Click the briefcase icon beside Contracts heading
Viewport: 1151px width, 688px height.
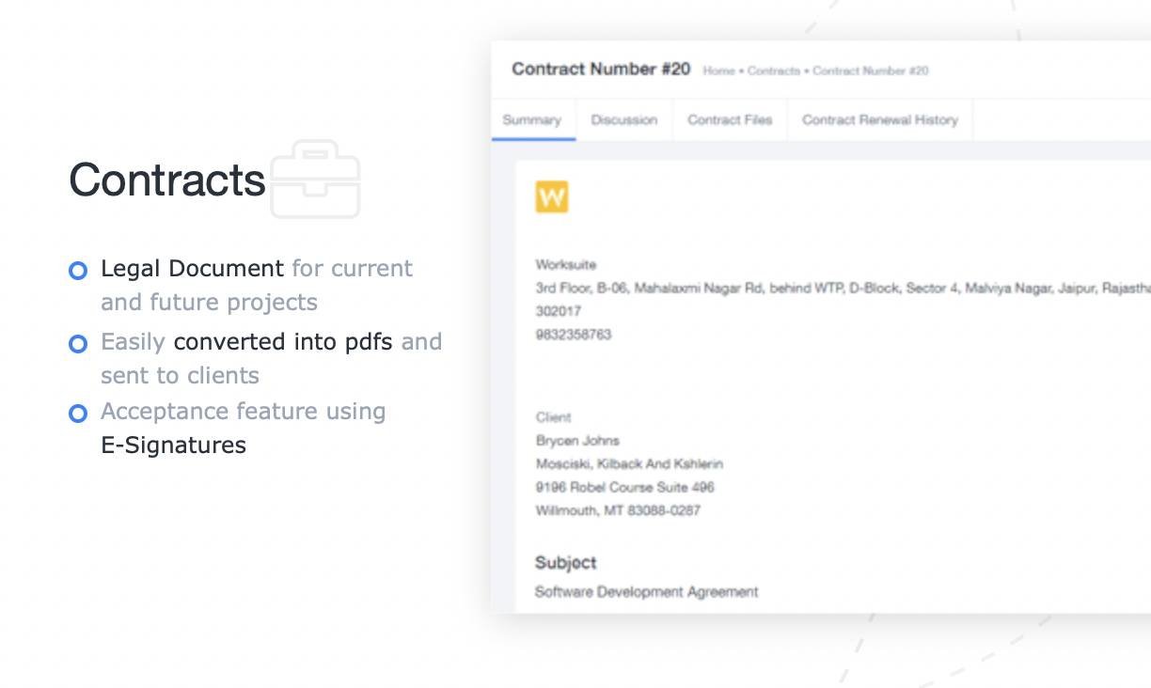pyautogui.click(x=315, y=180)
